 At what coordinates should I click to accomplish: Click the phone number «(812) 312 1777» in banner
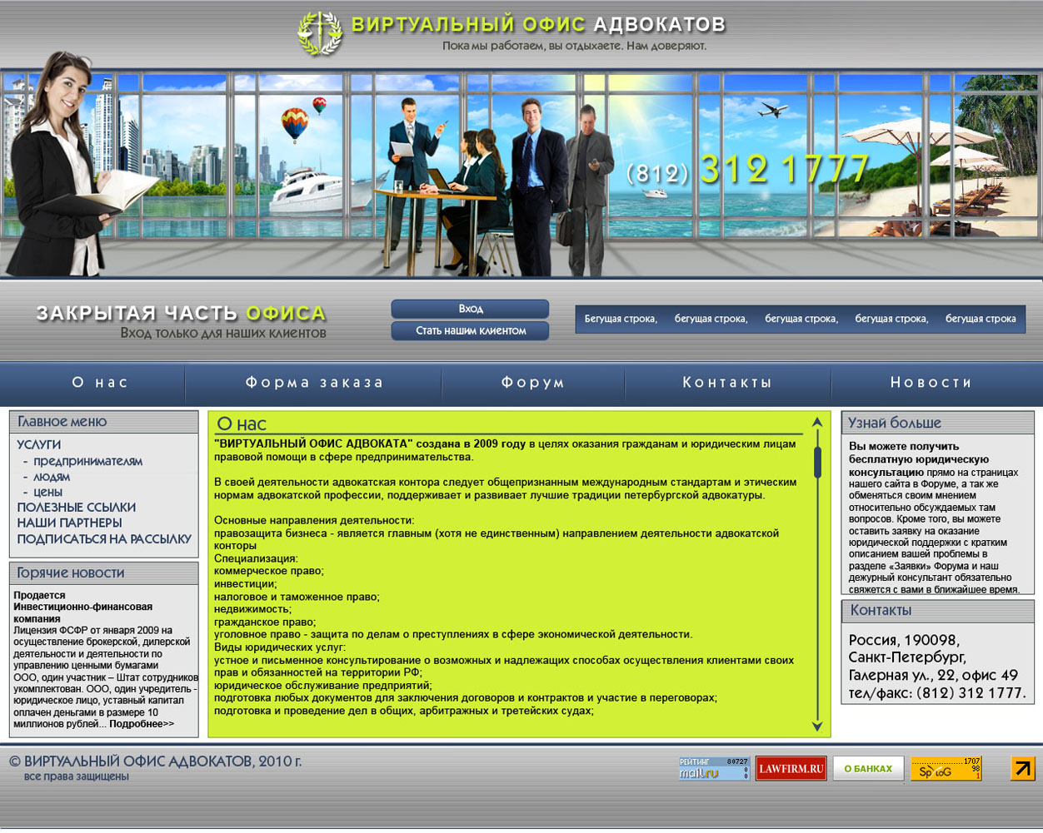click(x=747, y=170)
